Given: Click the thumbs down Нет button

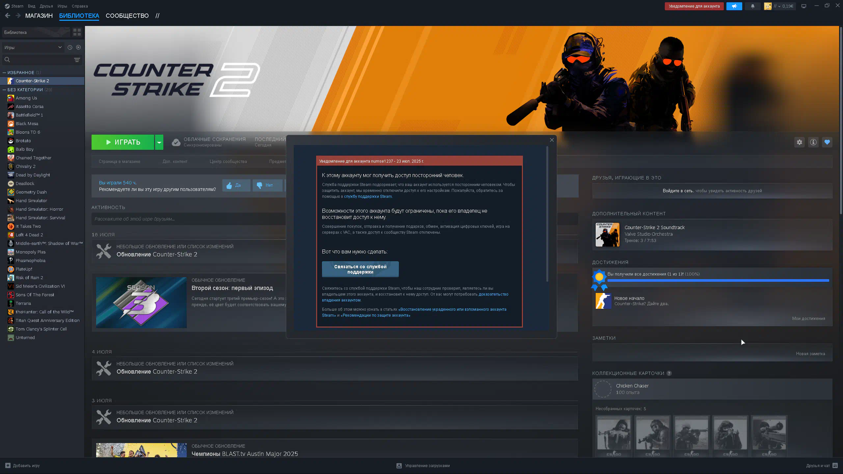Looking at the screenshot, I should 267,185.
